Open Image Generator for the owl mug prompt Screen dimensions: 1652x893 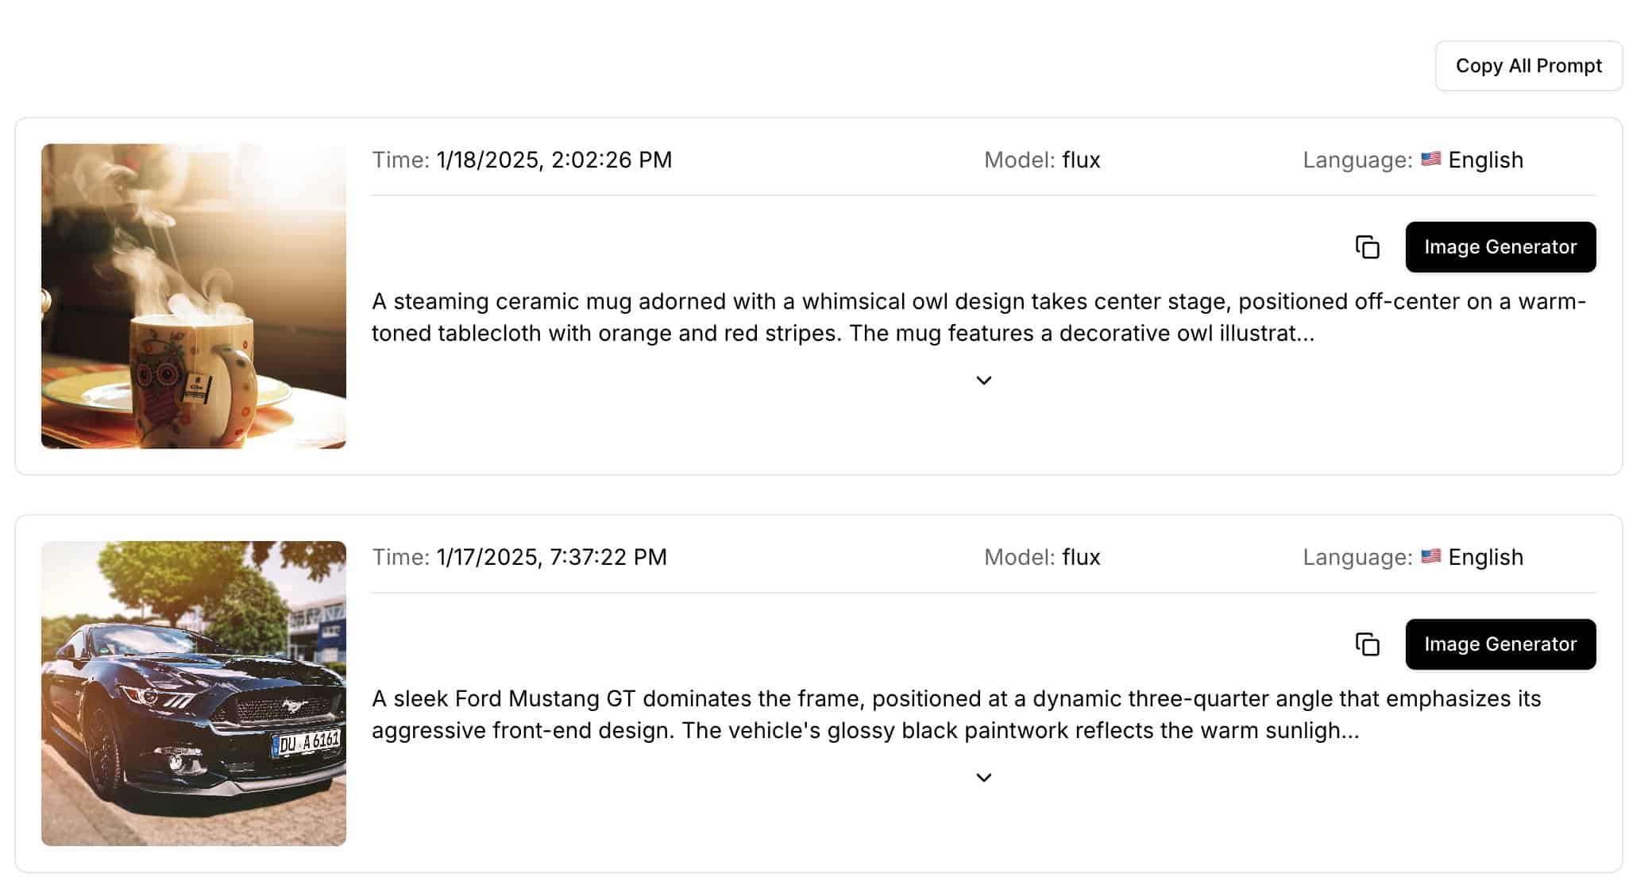[1500, 247]
